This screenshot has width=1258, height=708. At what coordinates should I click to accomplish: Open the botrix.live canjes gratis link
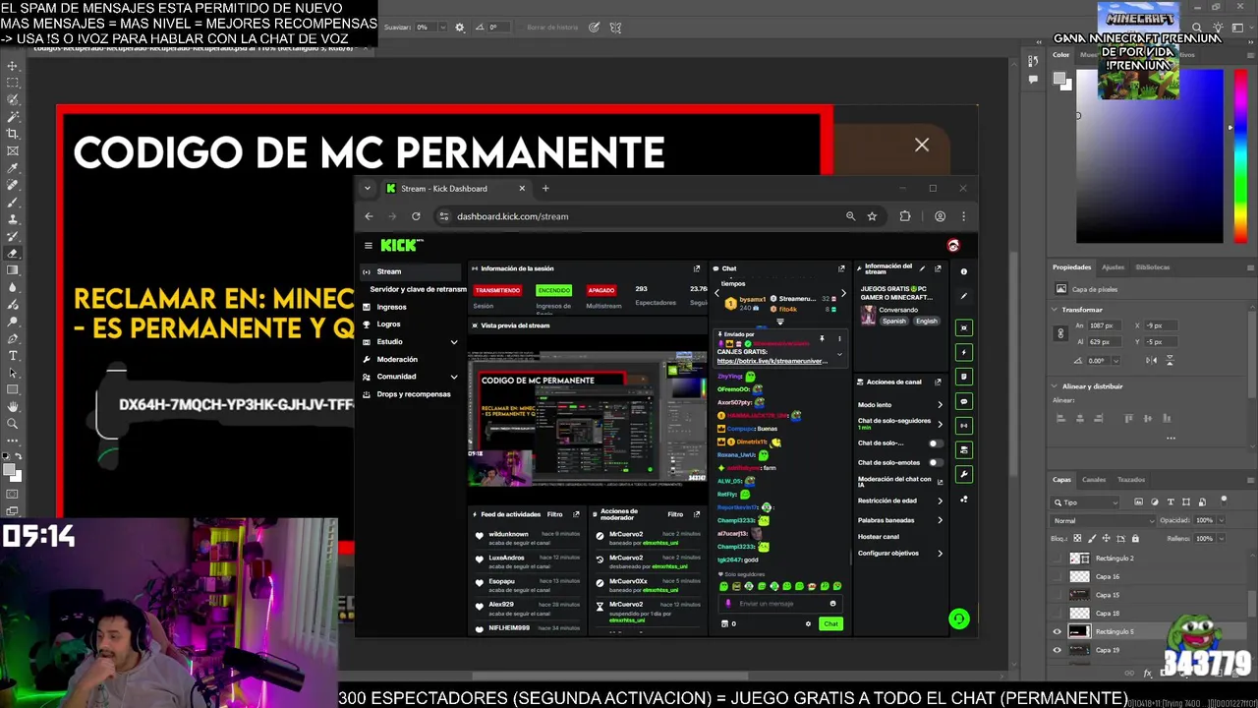pyautogui.click(x=772, y=361)
